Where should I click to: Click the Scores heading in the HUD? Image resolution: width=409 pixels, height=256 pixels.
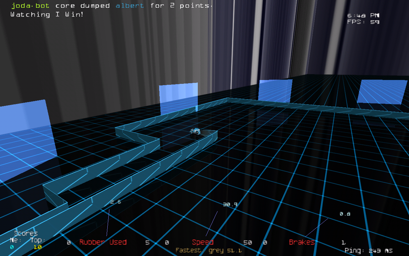26,233
